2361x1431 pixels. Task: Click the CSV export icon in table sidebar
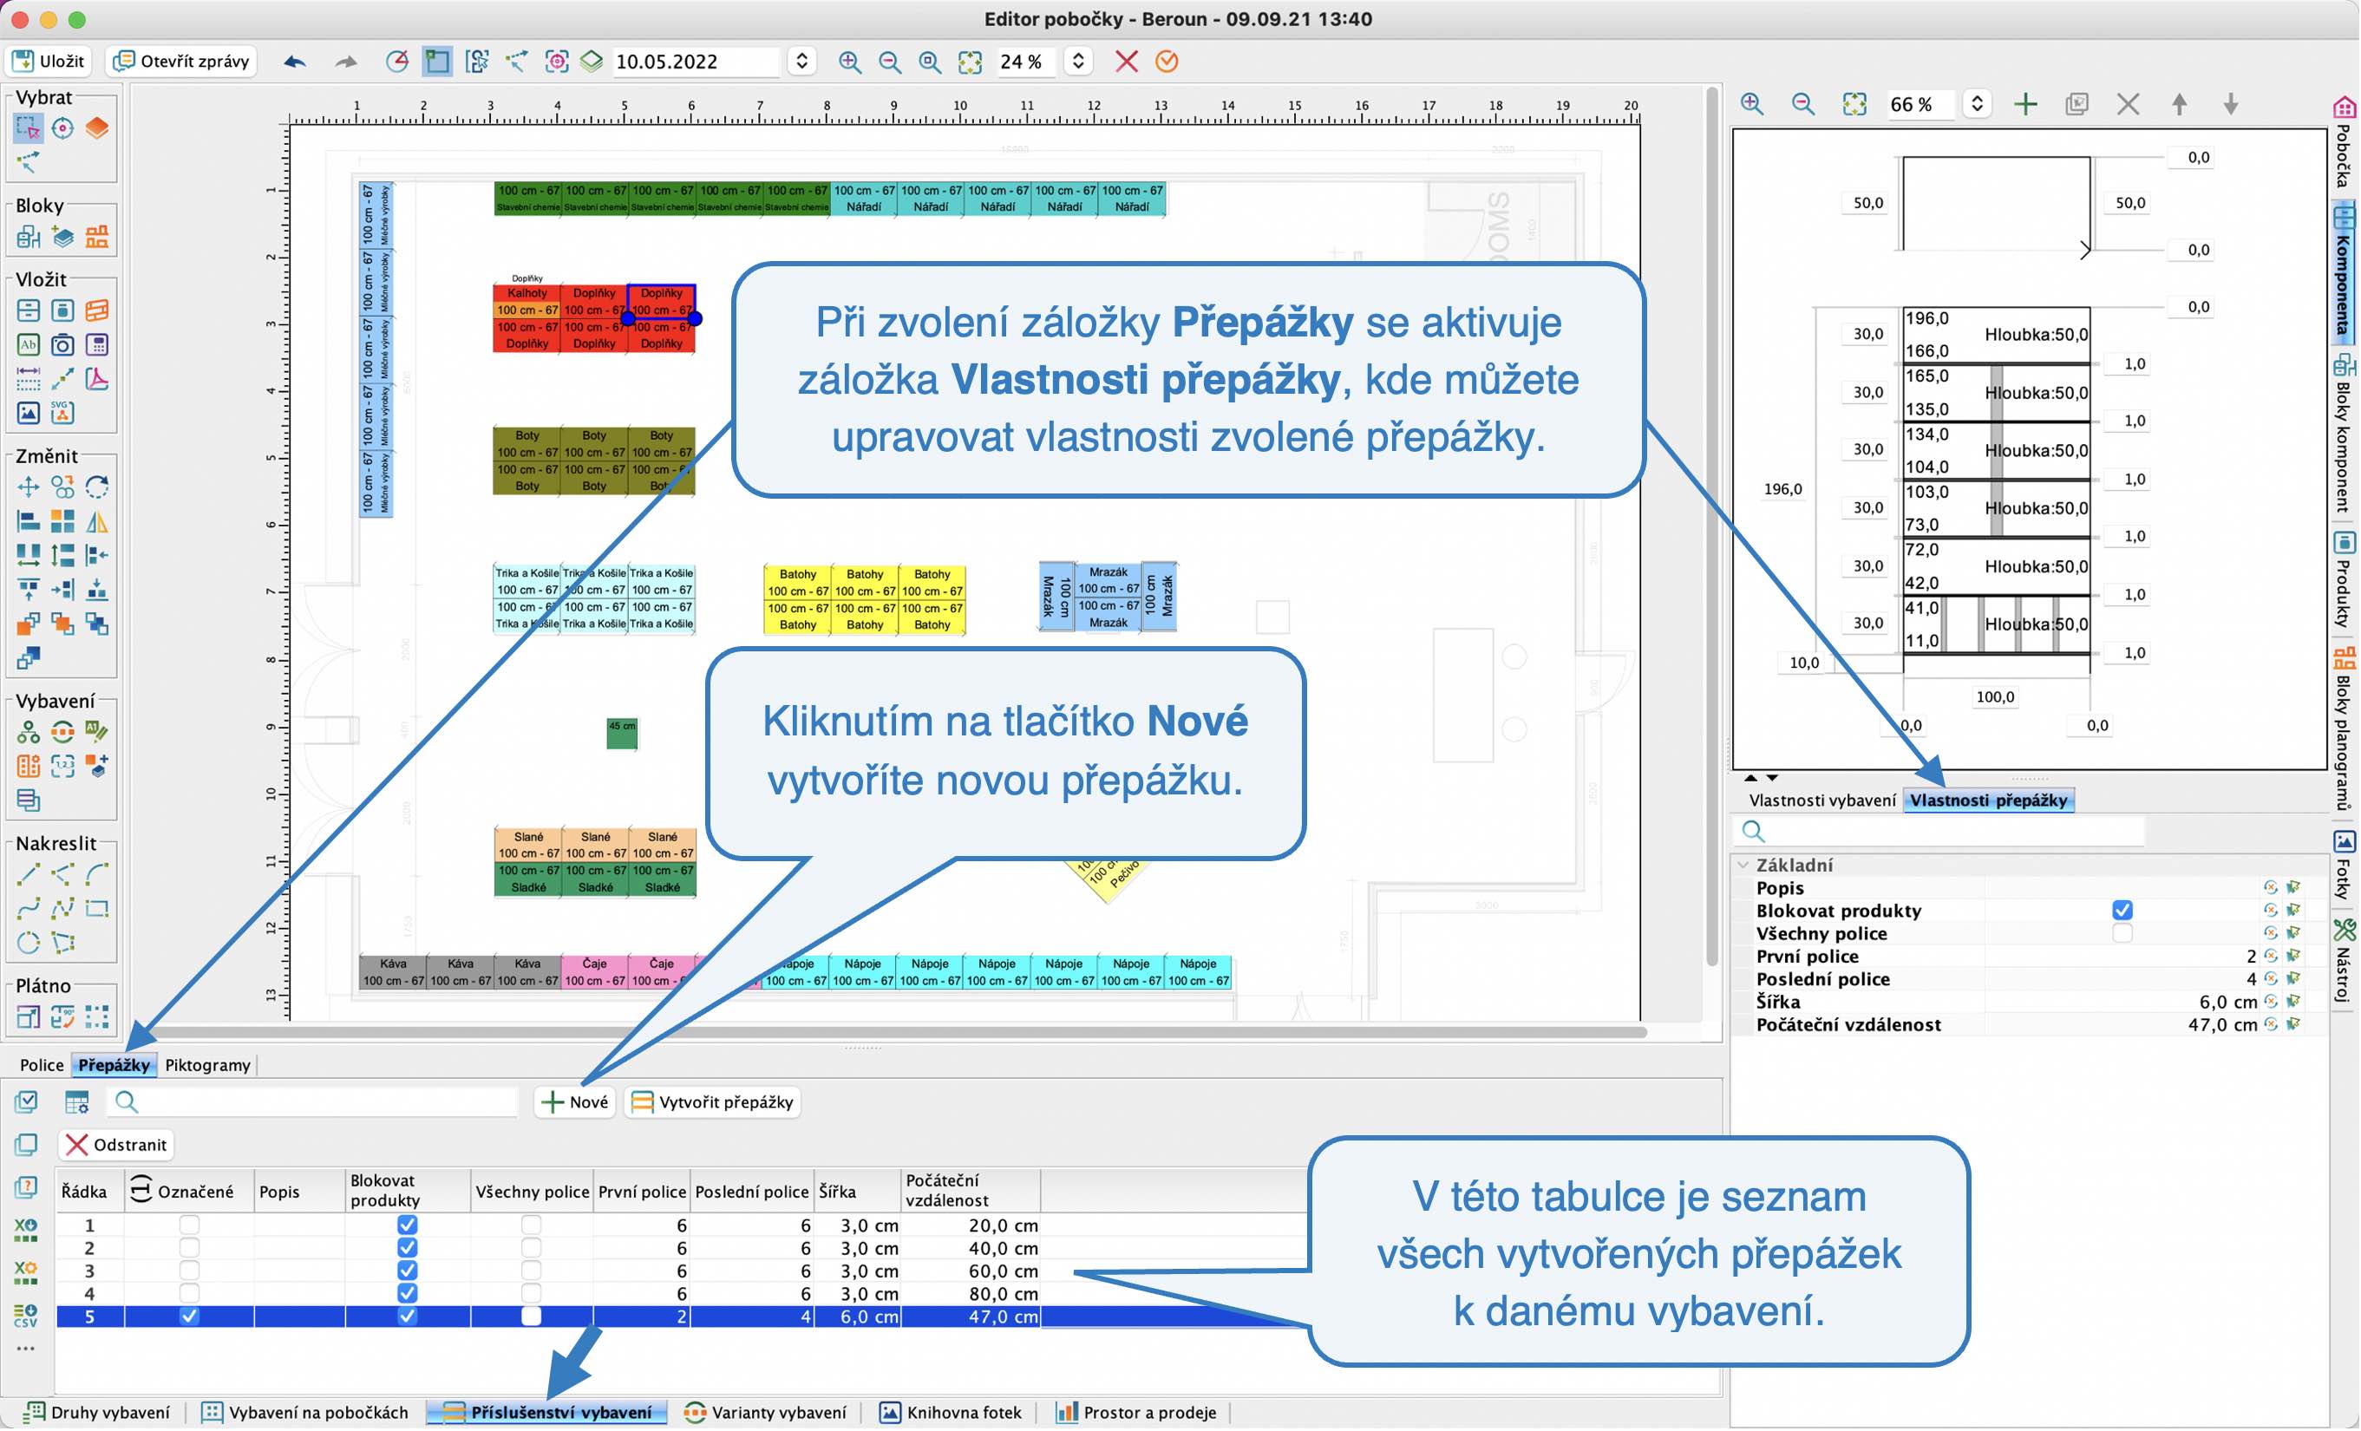[x=26, y=1315]
